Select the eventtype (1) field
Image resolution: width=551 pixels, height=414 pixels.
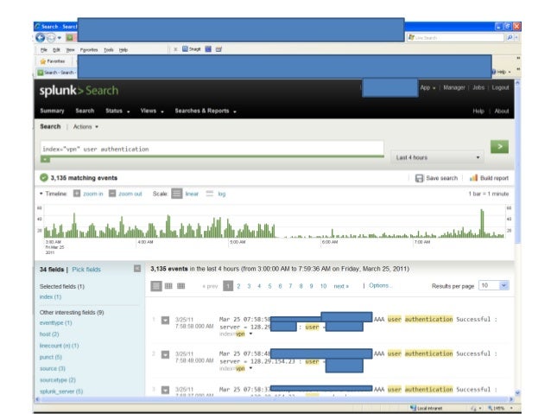(55, 323)
